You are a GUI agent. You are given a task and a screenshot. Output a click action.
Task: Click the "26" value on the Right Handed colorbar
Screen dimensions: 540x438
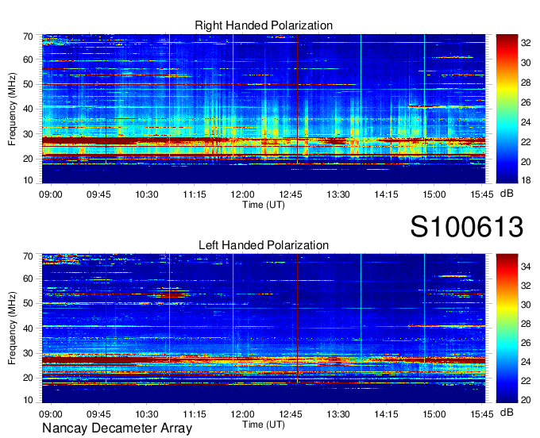(x=526, y=102)
